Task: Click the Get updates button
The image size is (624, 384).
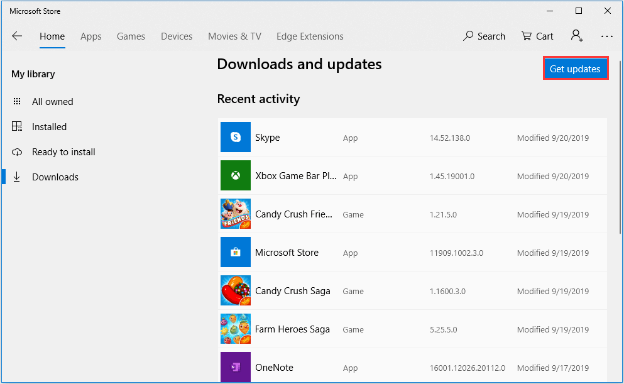Action: [x=575, y=68]
